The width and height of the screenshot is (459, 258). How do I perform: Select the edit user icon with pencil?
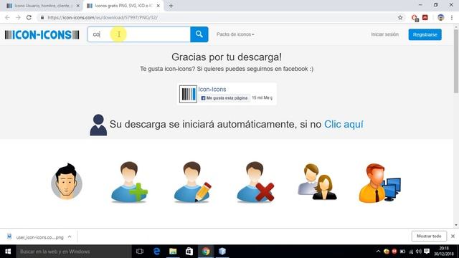(x=192, y=182)
